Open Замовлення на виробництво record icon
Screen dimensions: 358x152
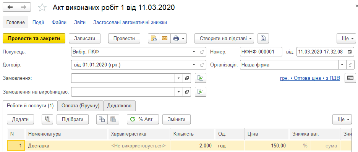click(187, 92)
